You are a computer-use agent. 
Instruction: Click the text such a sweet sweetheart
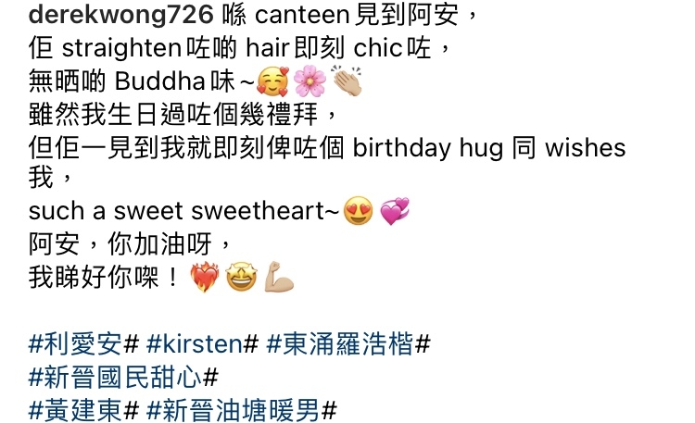tap(183, 211)
